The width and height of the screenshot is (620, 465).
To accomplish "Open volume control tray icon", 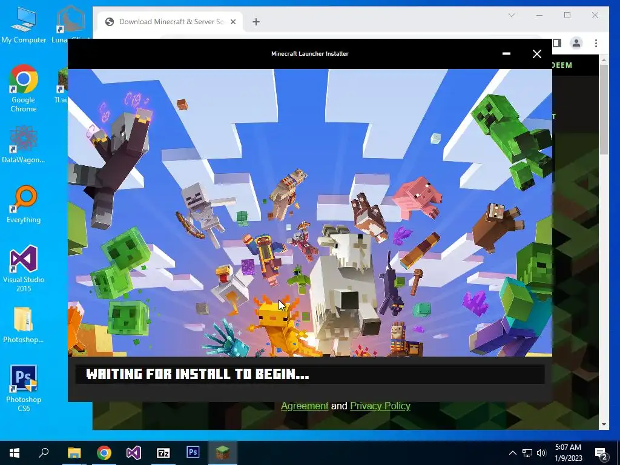I will pos(541,453).
